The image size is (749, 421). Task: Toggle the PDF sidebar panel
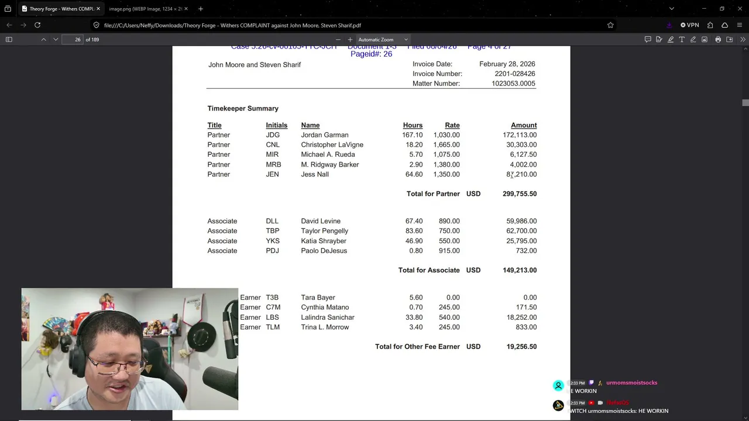point(9,39)
